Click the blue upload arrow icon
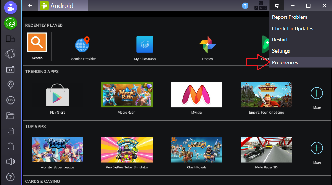 tap(245, 6)
